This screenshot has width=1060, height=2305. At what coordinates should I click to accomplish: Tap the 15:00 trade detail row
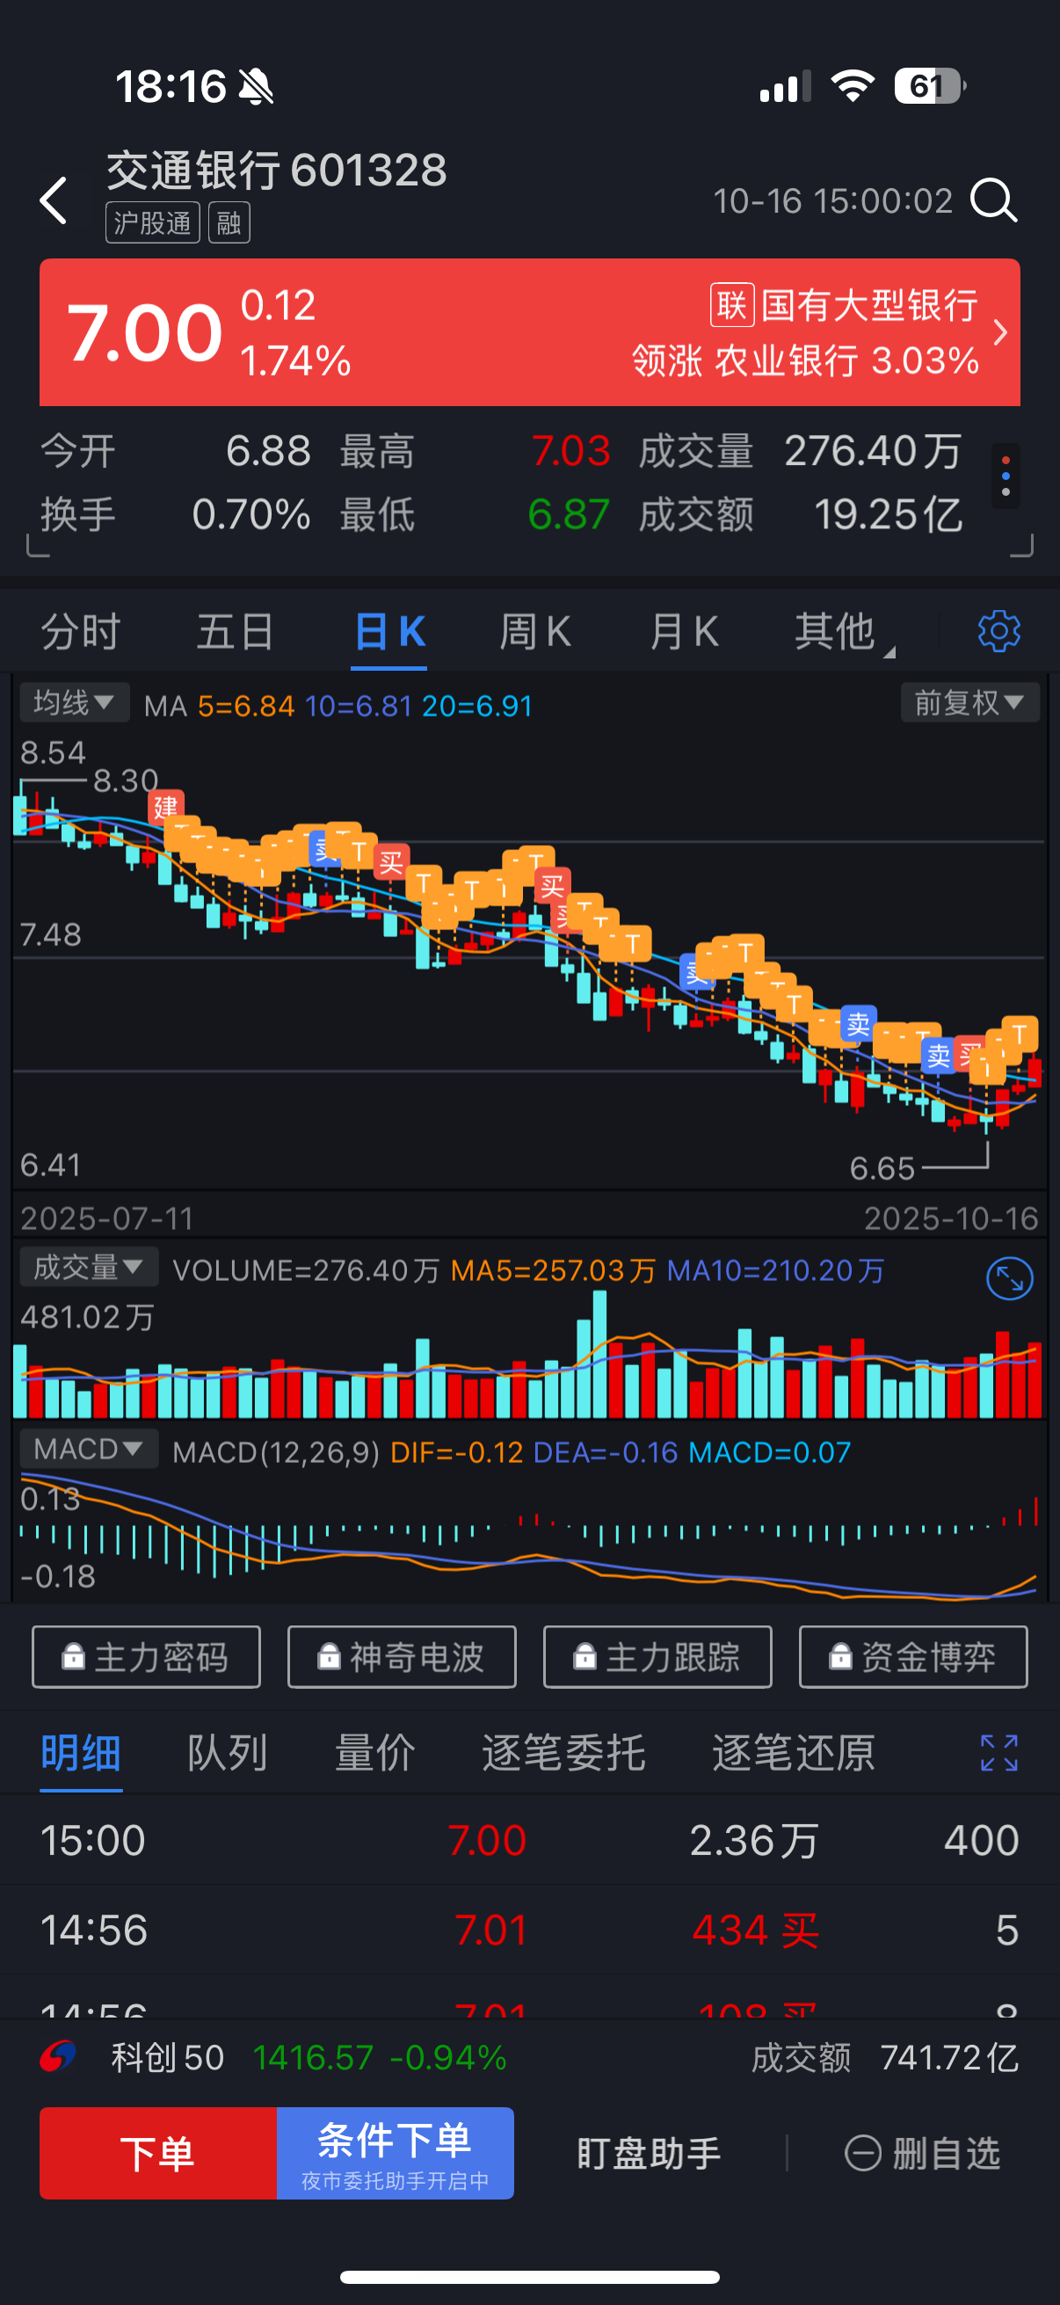click(529, 1841)
